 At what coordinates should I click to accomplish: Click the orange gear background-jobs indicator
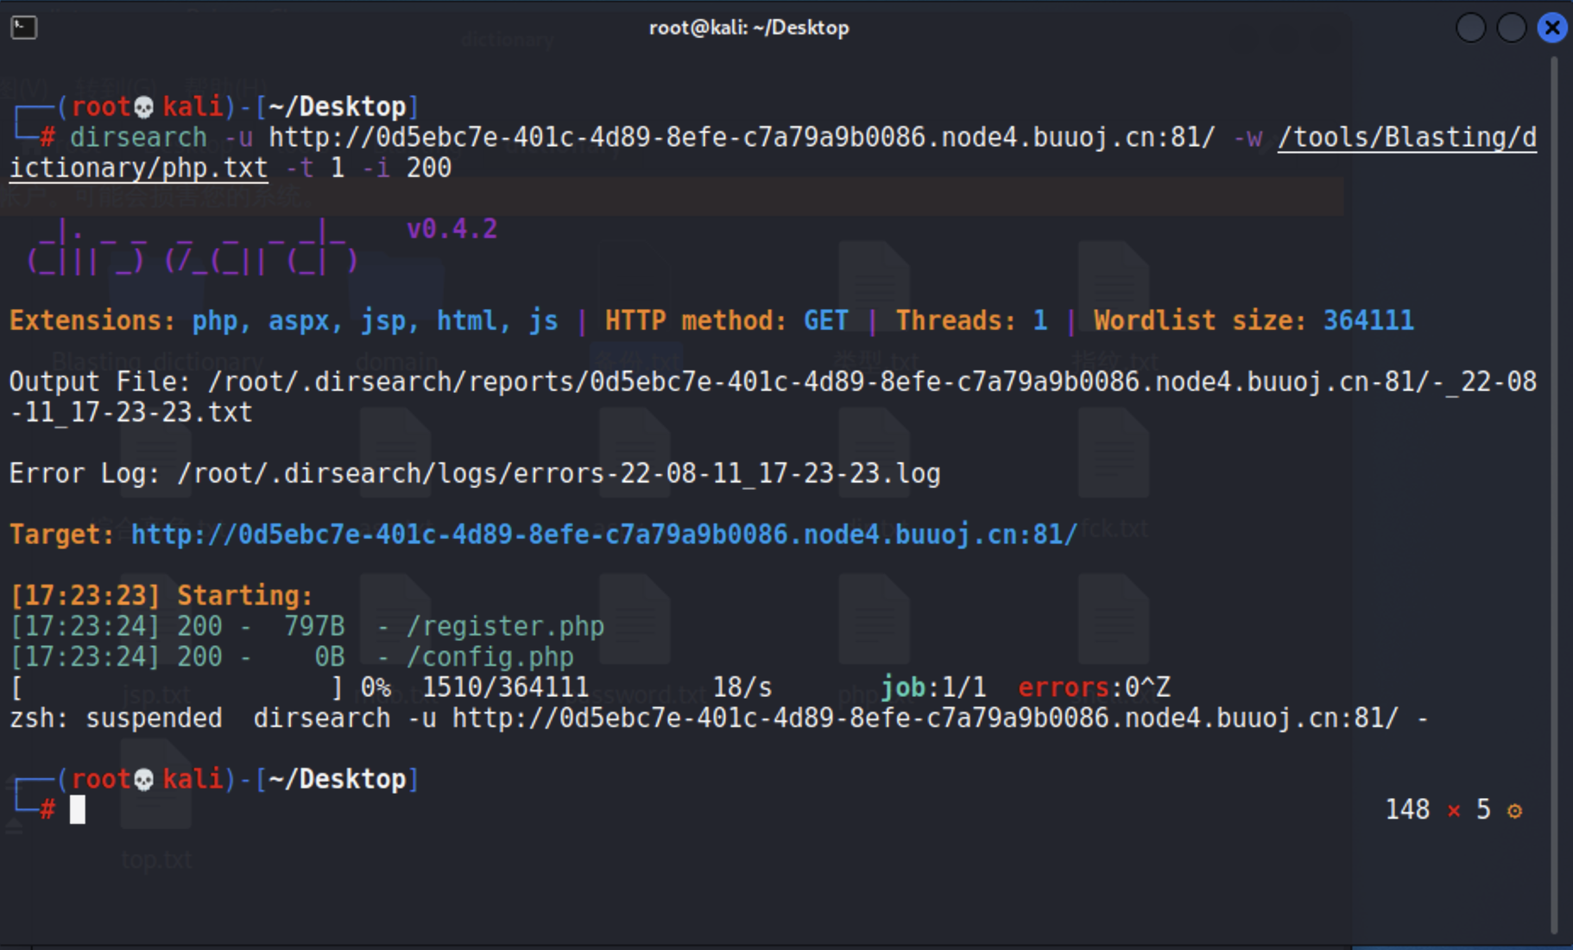[x=1514, y=811]
